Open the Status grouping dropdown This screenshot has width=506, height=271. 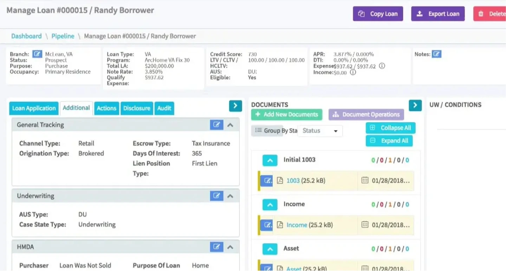tap(319, 131)
